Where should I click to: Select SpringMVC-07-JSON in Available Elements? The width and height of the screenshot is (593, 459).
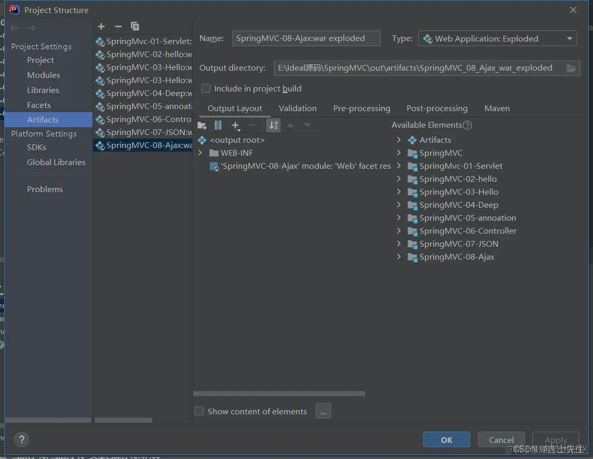[x=459, y=244]
